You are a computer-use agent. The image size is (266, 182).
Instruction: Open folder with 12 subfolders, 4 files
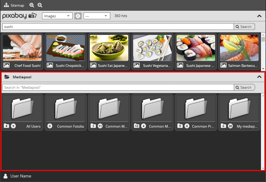pos(153,112)
